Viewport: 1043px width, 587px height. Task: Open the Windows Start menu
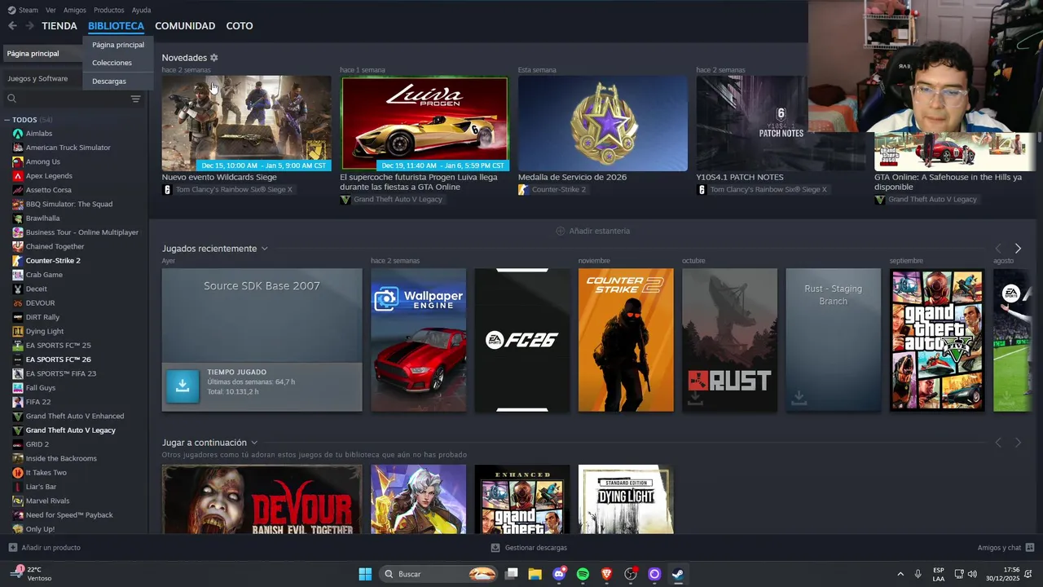(x=365, y=574)
